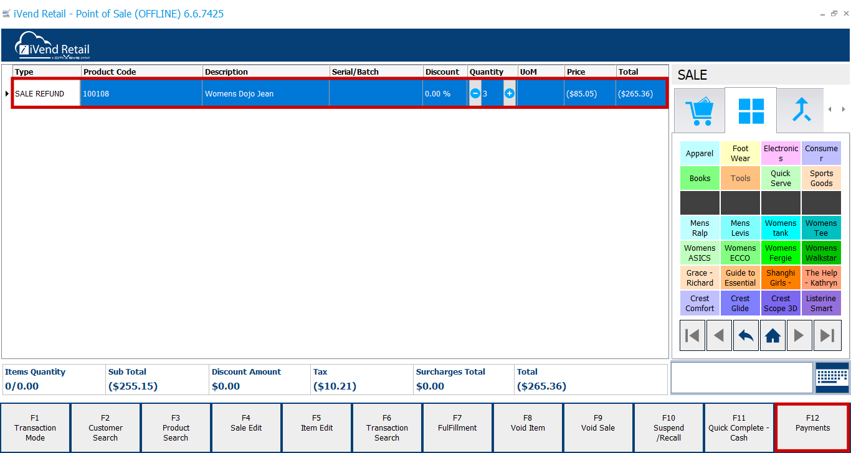Choose the Tools category tile
851x453 pixels.
[x=740, y=178]
